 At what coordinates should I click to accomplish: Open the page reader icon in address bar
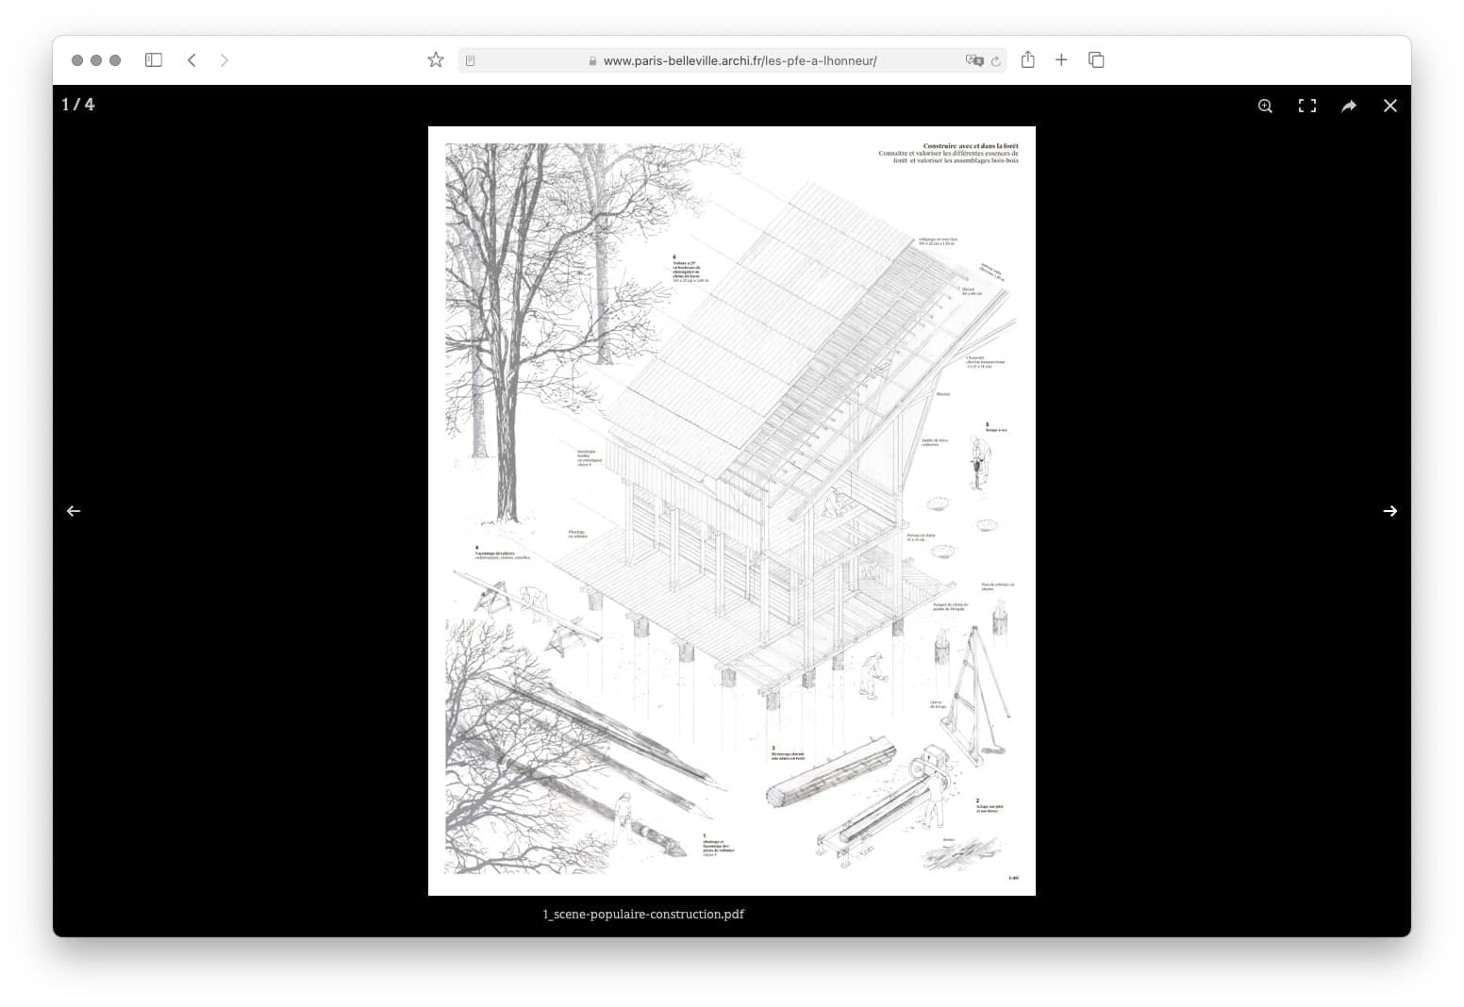pos(471,61)
